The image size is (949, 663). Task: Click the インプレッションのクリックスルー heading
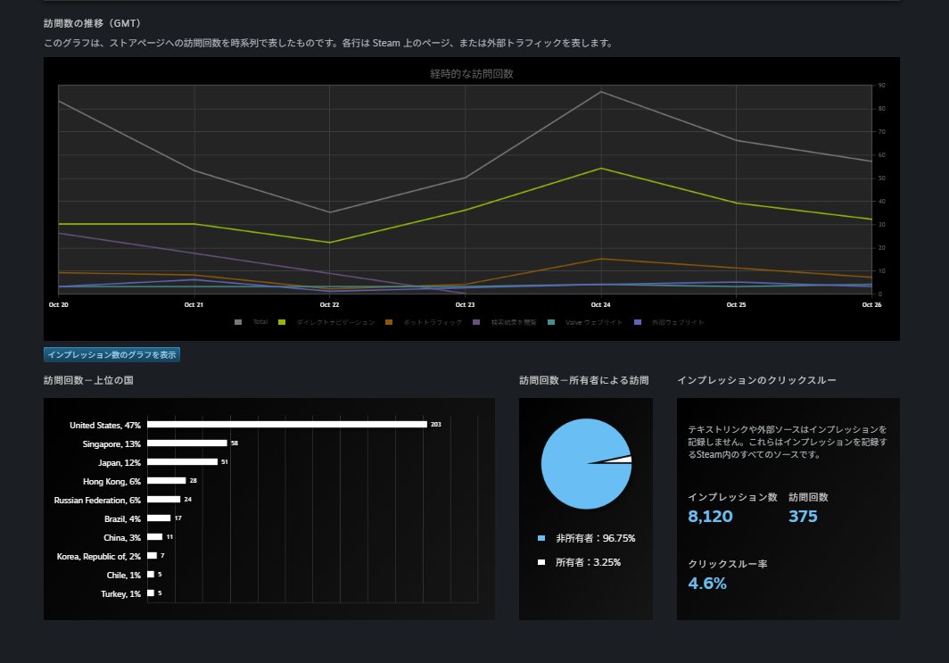(756, 380)
